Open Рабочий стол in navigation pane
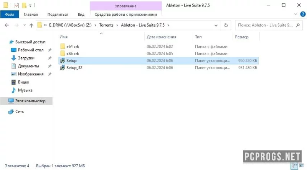307x170 pixels. pos(31,50)
